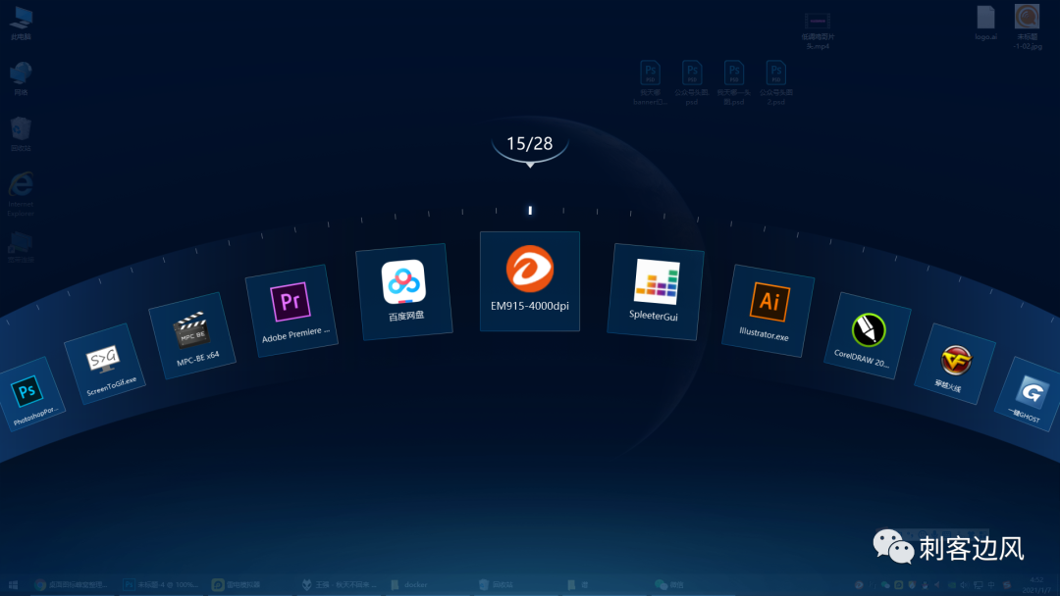Select the highlighted center tick on the dial
This screenshot has width=1060, height=596.
click(530, 211)
